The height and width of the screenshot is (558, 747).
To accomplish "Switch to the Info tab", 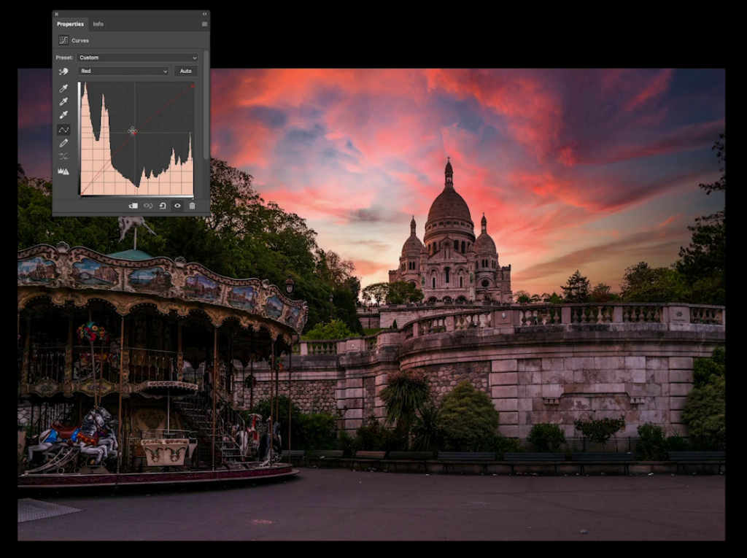I will pos(98,24).
